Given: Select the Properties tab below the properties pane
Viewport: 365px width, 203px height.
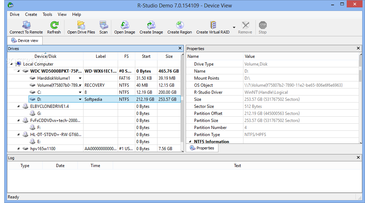Looking at the screenshot, I should point(202,148).
